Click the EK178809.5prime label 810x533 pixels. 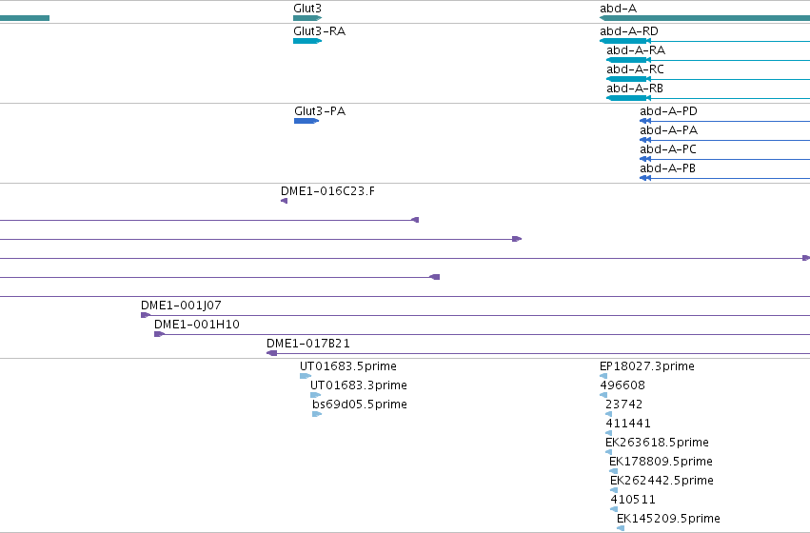(x=661, y=462)
